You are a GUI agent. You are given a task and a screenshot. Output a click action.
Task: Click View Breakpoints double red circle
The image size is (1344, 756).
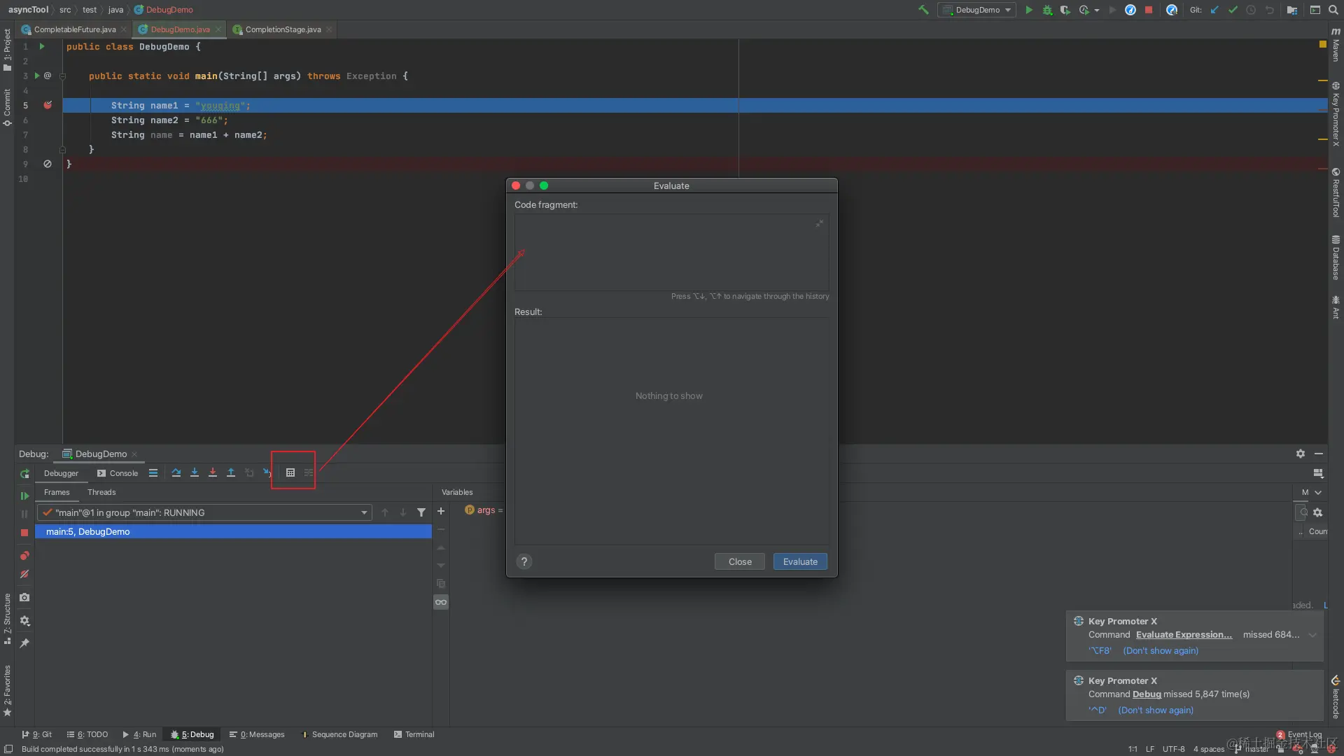pos(24,556)
